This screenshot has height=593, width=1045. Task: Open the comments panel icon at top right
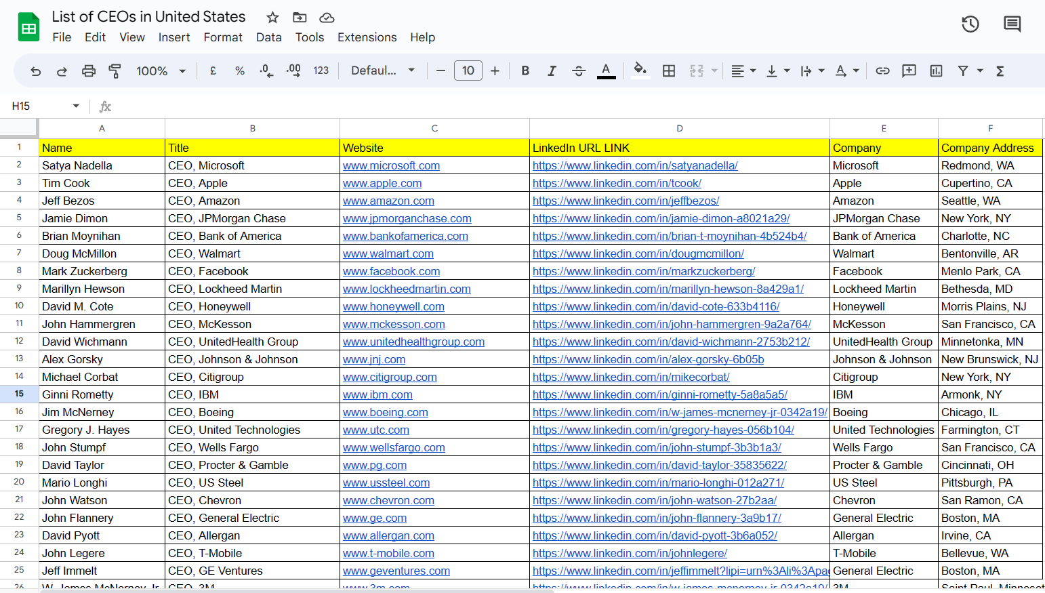1012,24
